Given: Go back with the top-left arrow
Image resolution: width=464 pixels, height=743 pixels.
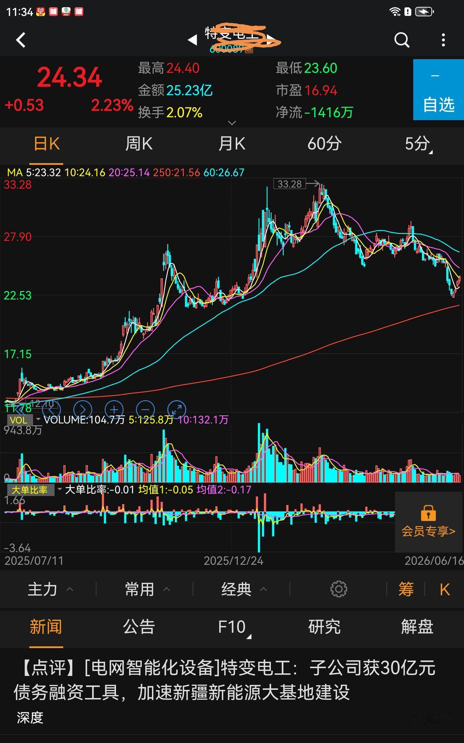Looking at the screenshot, I should [x=21, y=40].
